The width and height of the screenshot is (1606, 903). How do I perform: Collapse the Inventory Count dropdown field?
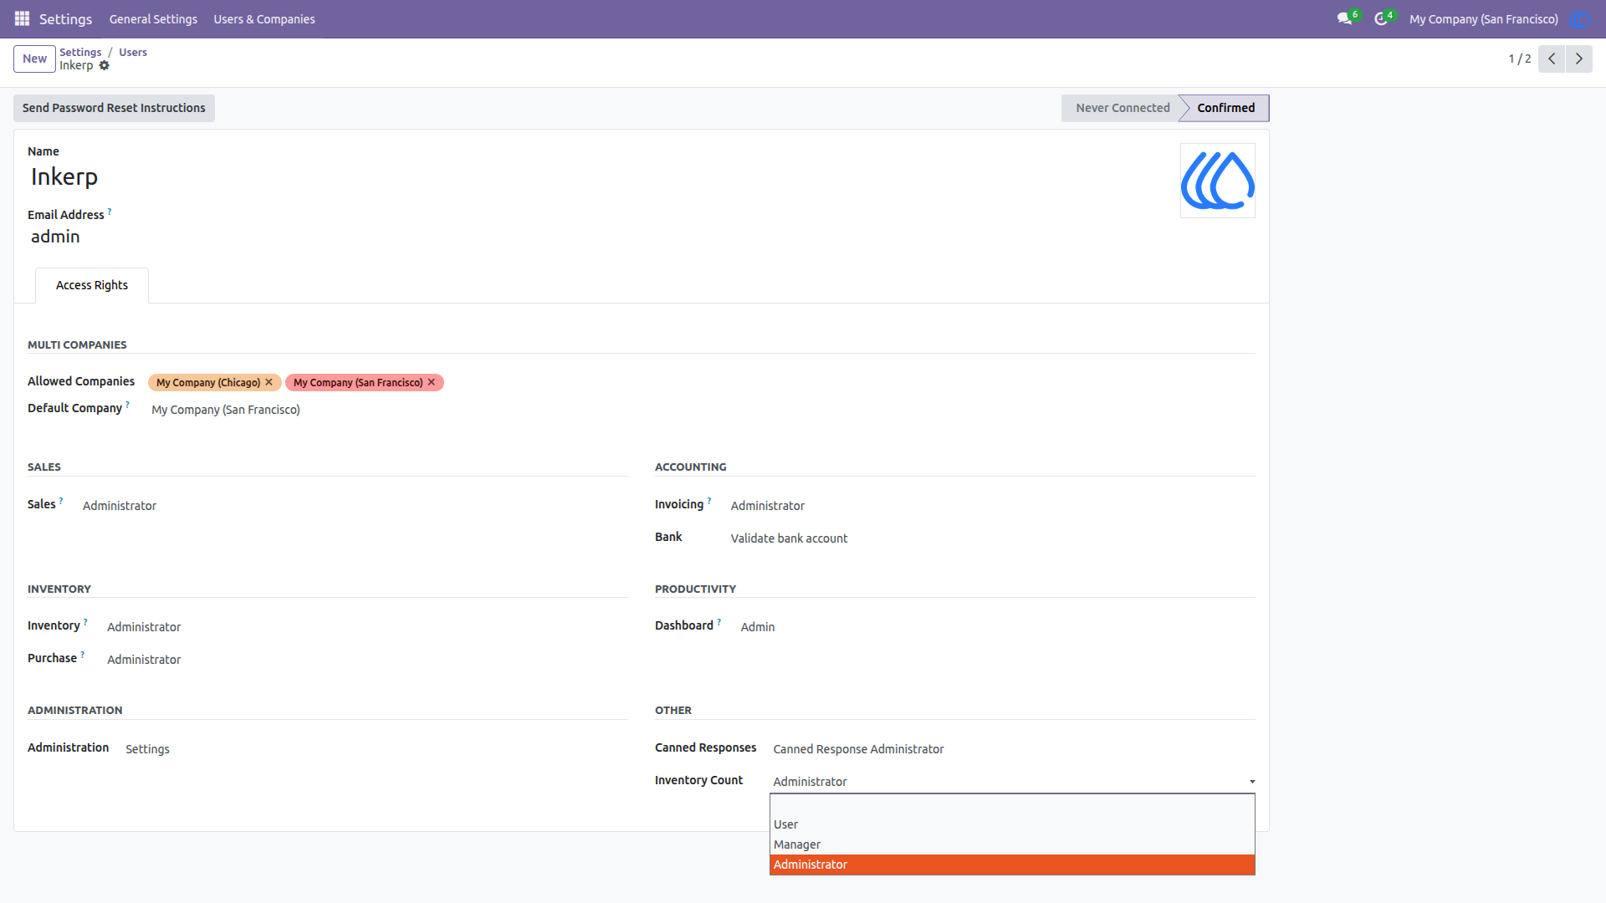1013,782
